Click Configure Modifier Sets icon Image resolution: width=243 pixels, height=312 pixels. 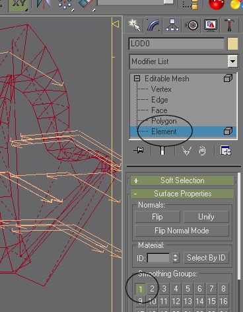tap(226, 151)
